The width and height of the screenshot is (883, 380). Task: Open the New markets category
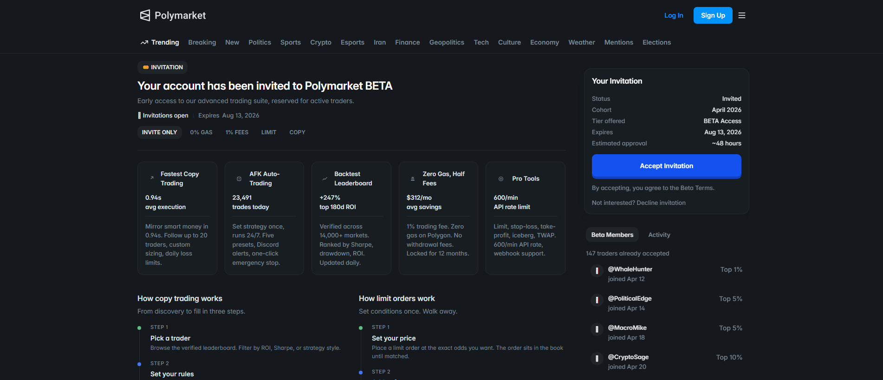232,42
